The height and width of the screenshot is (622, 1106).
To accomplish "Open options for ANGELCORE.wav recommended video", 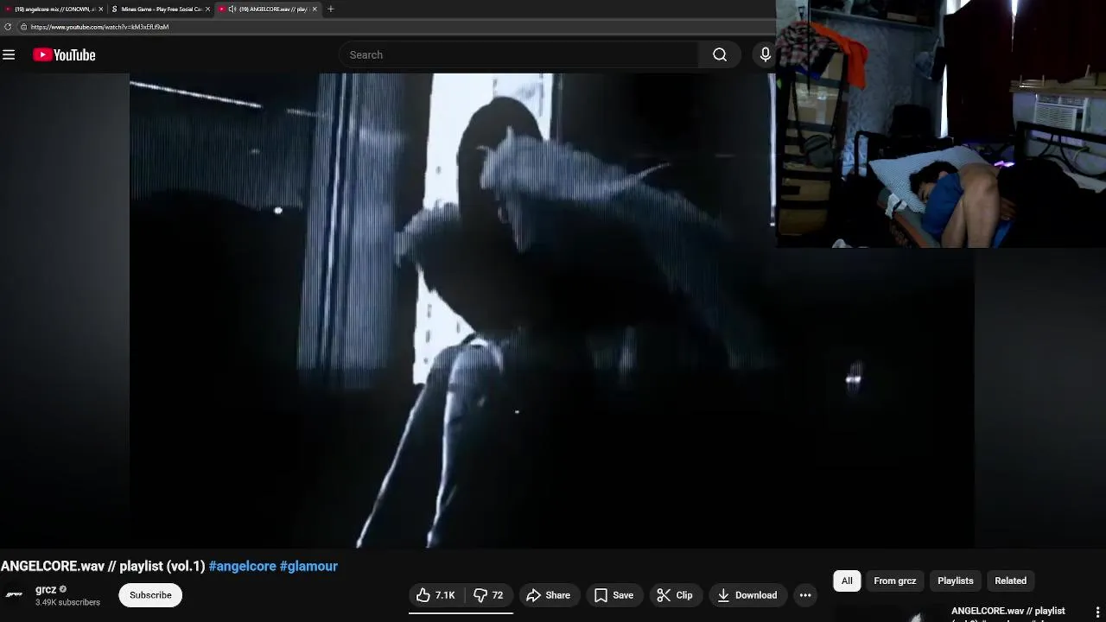I will click(1097, 612).
